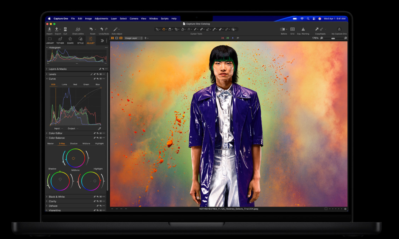Toggle proof margin eye viewer icon
This screenshot has width=399, height=239.
pos(121,38)
